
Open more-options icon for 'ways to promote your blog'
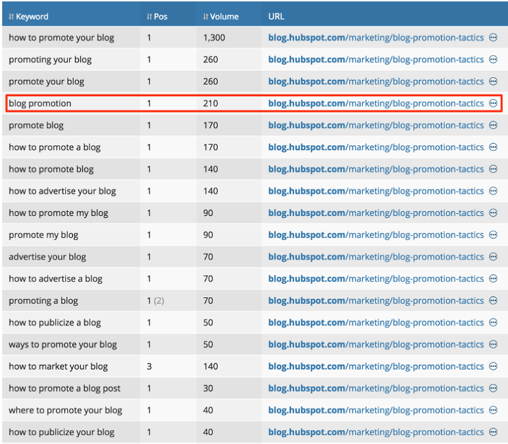pos(493,344)
